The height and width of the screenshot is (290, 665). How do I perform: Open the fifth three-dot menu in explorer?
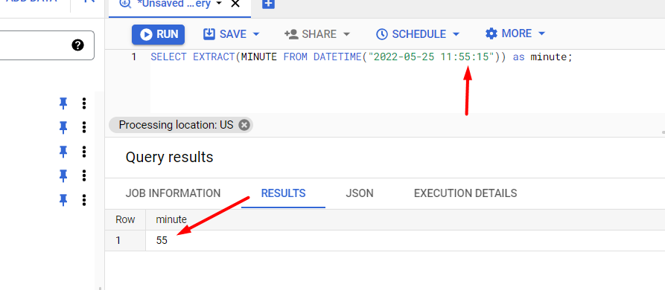coord(84,199)
